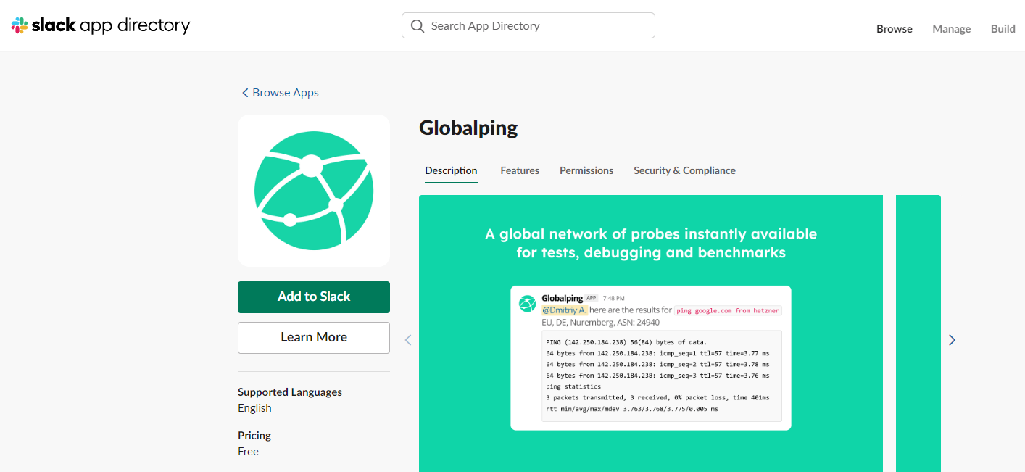Go to the Build navigation link
Image resolution: width=1025 pixels, height=472 pixels.
(x=1003, y=29)
